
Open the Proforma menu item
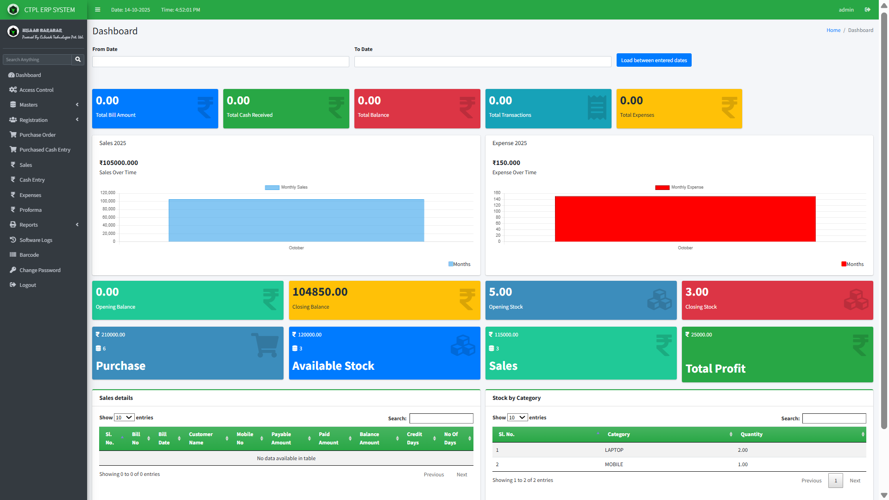pos(31,210)
